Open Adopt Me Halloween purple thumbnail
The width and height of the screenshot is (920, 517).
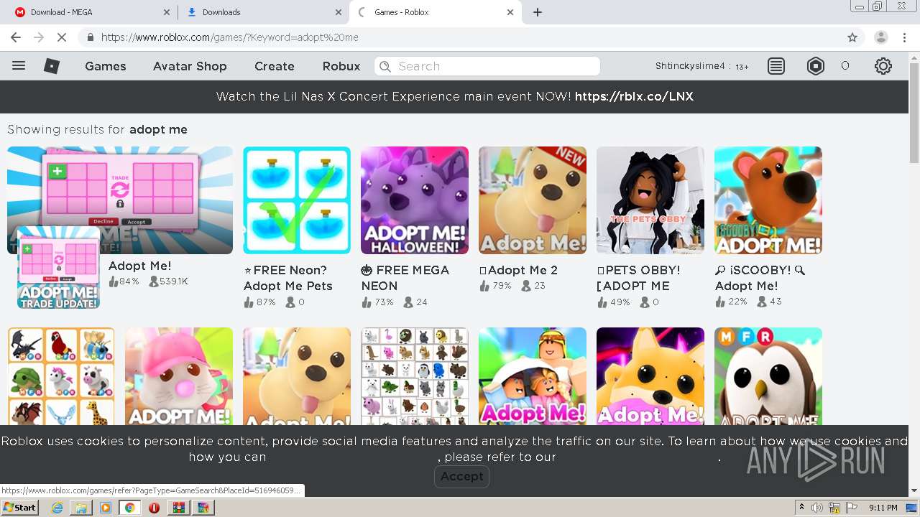click(415, 200)
